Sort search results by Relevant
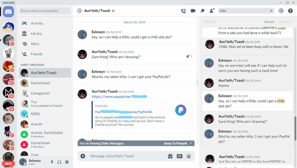The image size is (297, 168). 285,22
